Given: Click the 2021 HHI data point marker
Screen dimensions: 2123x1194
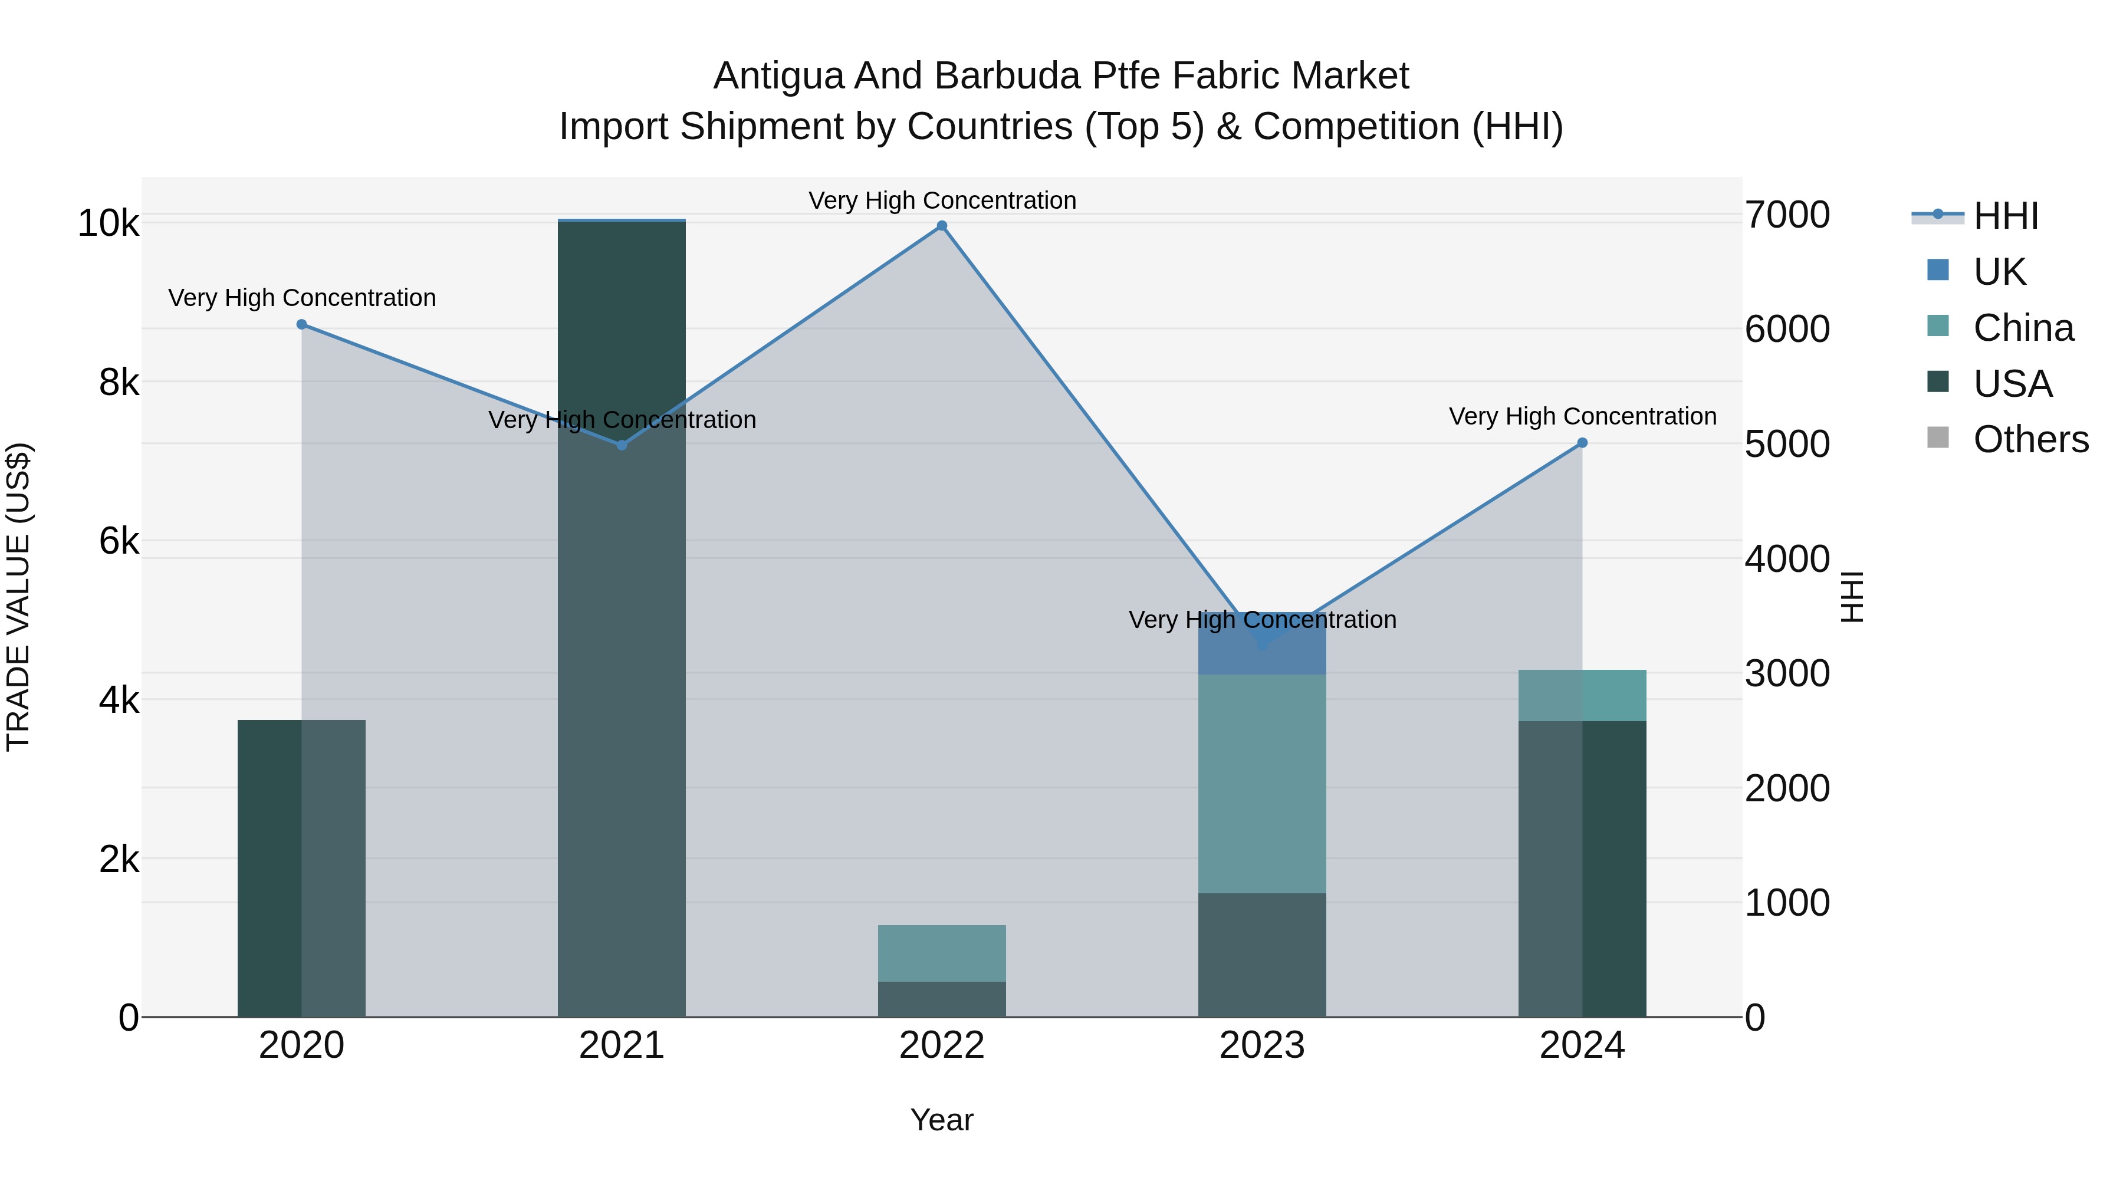Looking at the screenshot, I should click(x=622, y=445).
